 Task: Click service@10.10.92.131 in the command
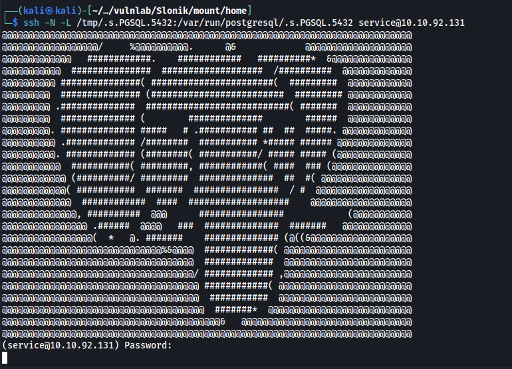point(412,23)
